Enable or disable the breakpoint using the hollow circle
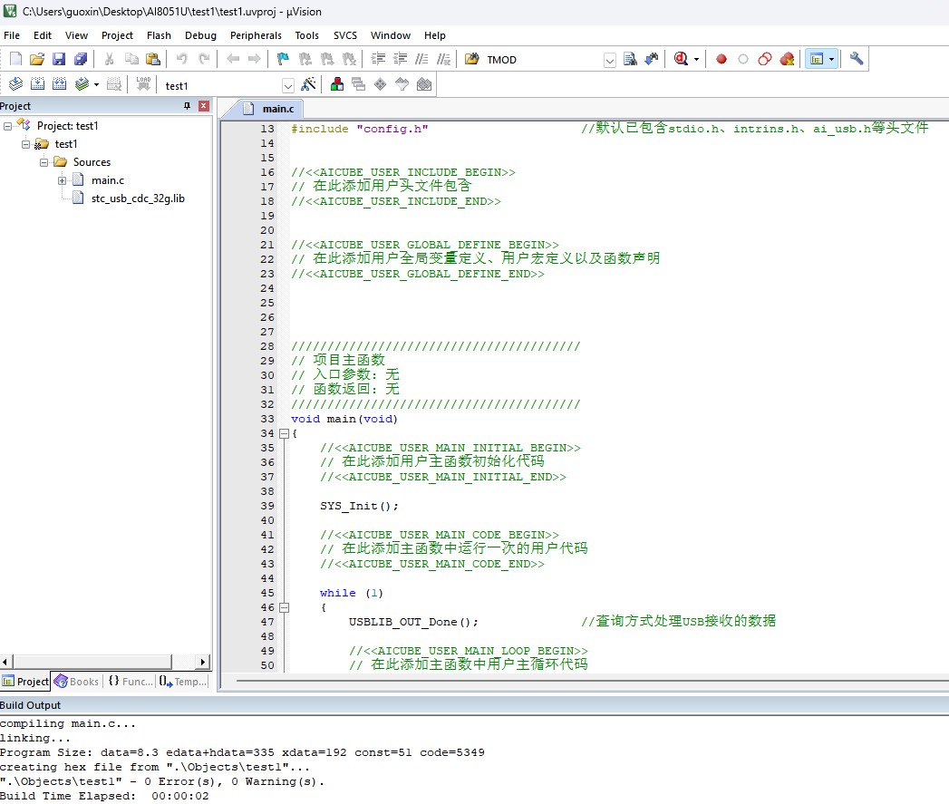The image size is (949, 804). [x=743, y=59]
